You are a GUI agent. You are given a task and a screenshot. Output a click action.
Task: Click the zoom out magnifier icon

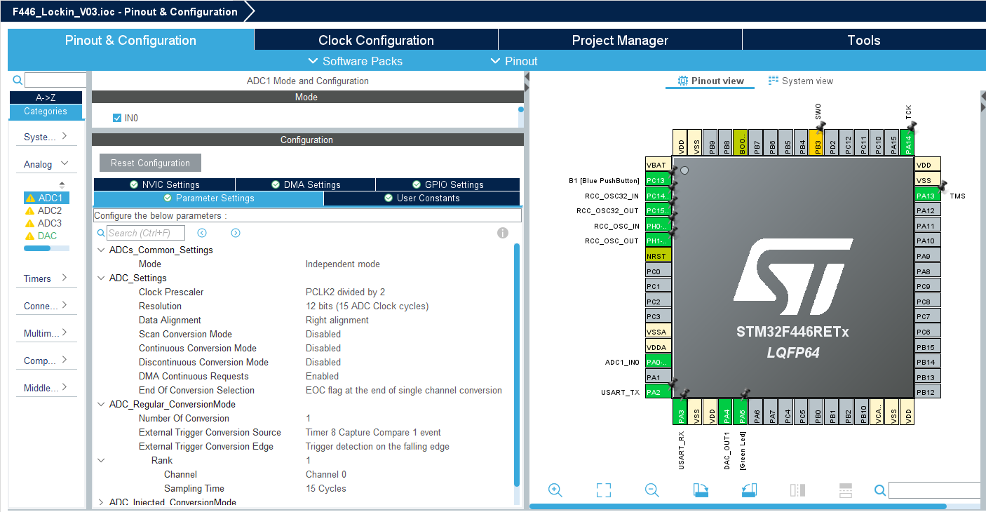[652, 490]
